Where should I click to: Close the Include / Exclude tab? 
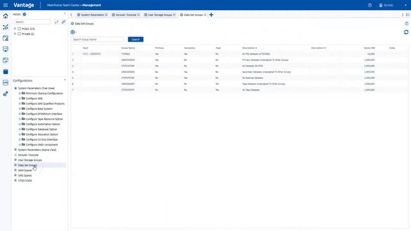click(139, 15)
